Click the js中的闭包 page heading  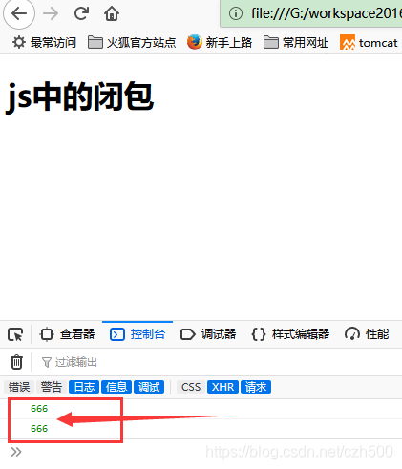tap(80, 96)
